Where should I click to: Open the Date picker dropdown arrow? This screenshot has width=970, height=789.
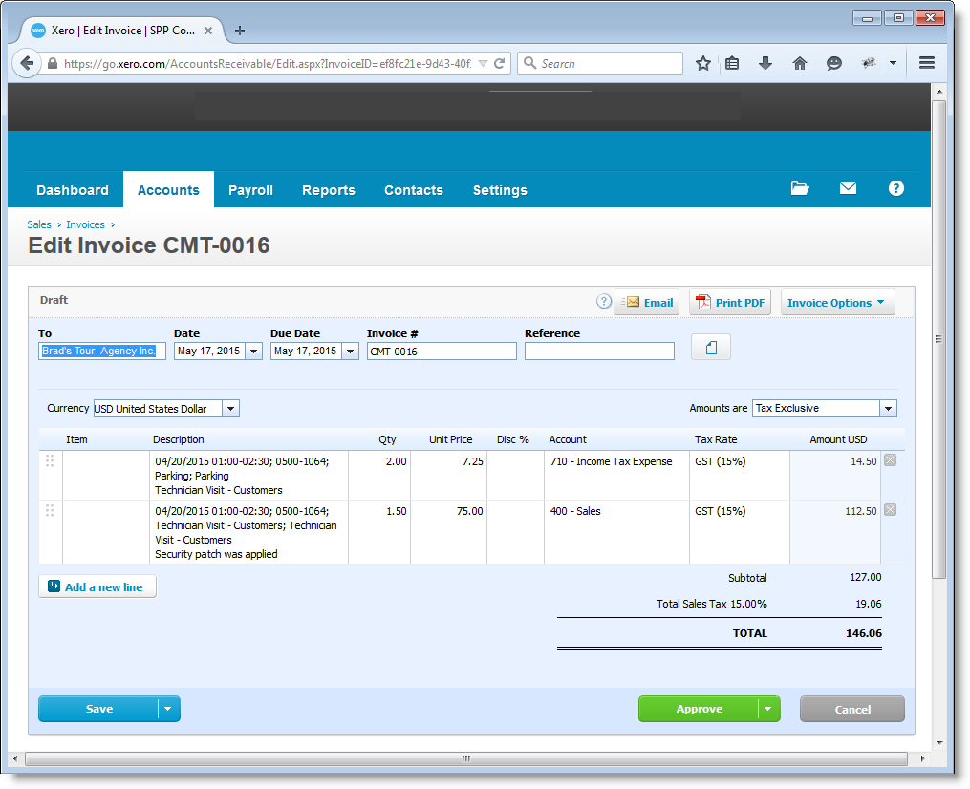click(252, 351)
